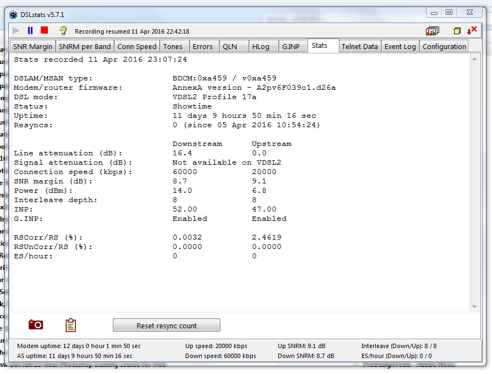Open the Event Log tab
The width and height of the screenshot is (492, 374).
coord(400,47)
